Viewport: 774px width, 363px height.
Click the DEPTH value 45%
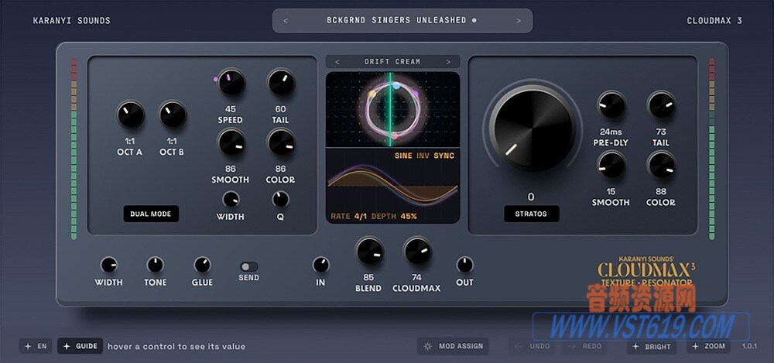[408, 216]
